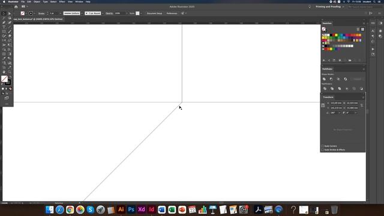Click the Stroke label in control bar
The height and width of the screenshot is (216, 384).
point(41,13)
